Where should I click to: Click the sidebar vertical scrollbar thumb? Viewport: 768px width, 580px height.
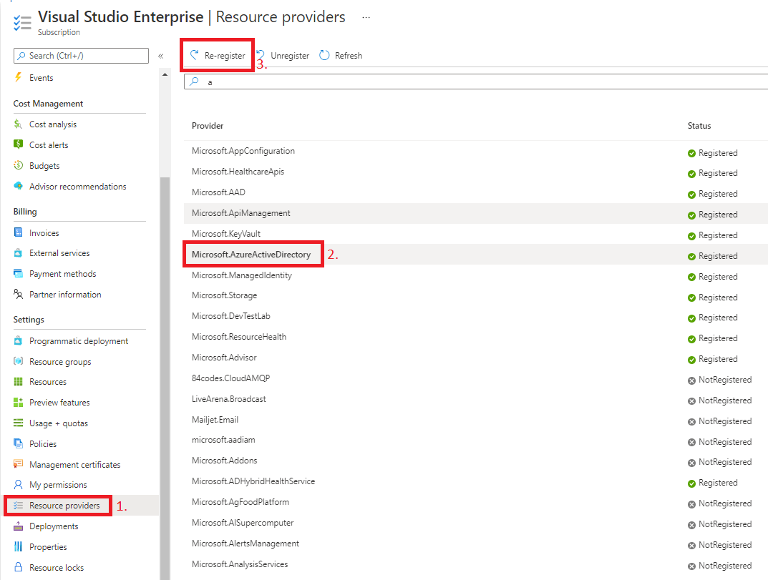[165, 378]
